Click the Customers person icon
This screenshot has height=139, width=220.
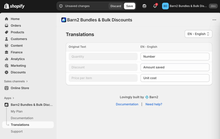6,39
